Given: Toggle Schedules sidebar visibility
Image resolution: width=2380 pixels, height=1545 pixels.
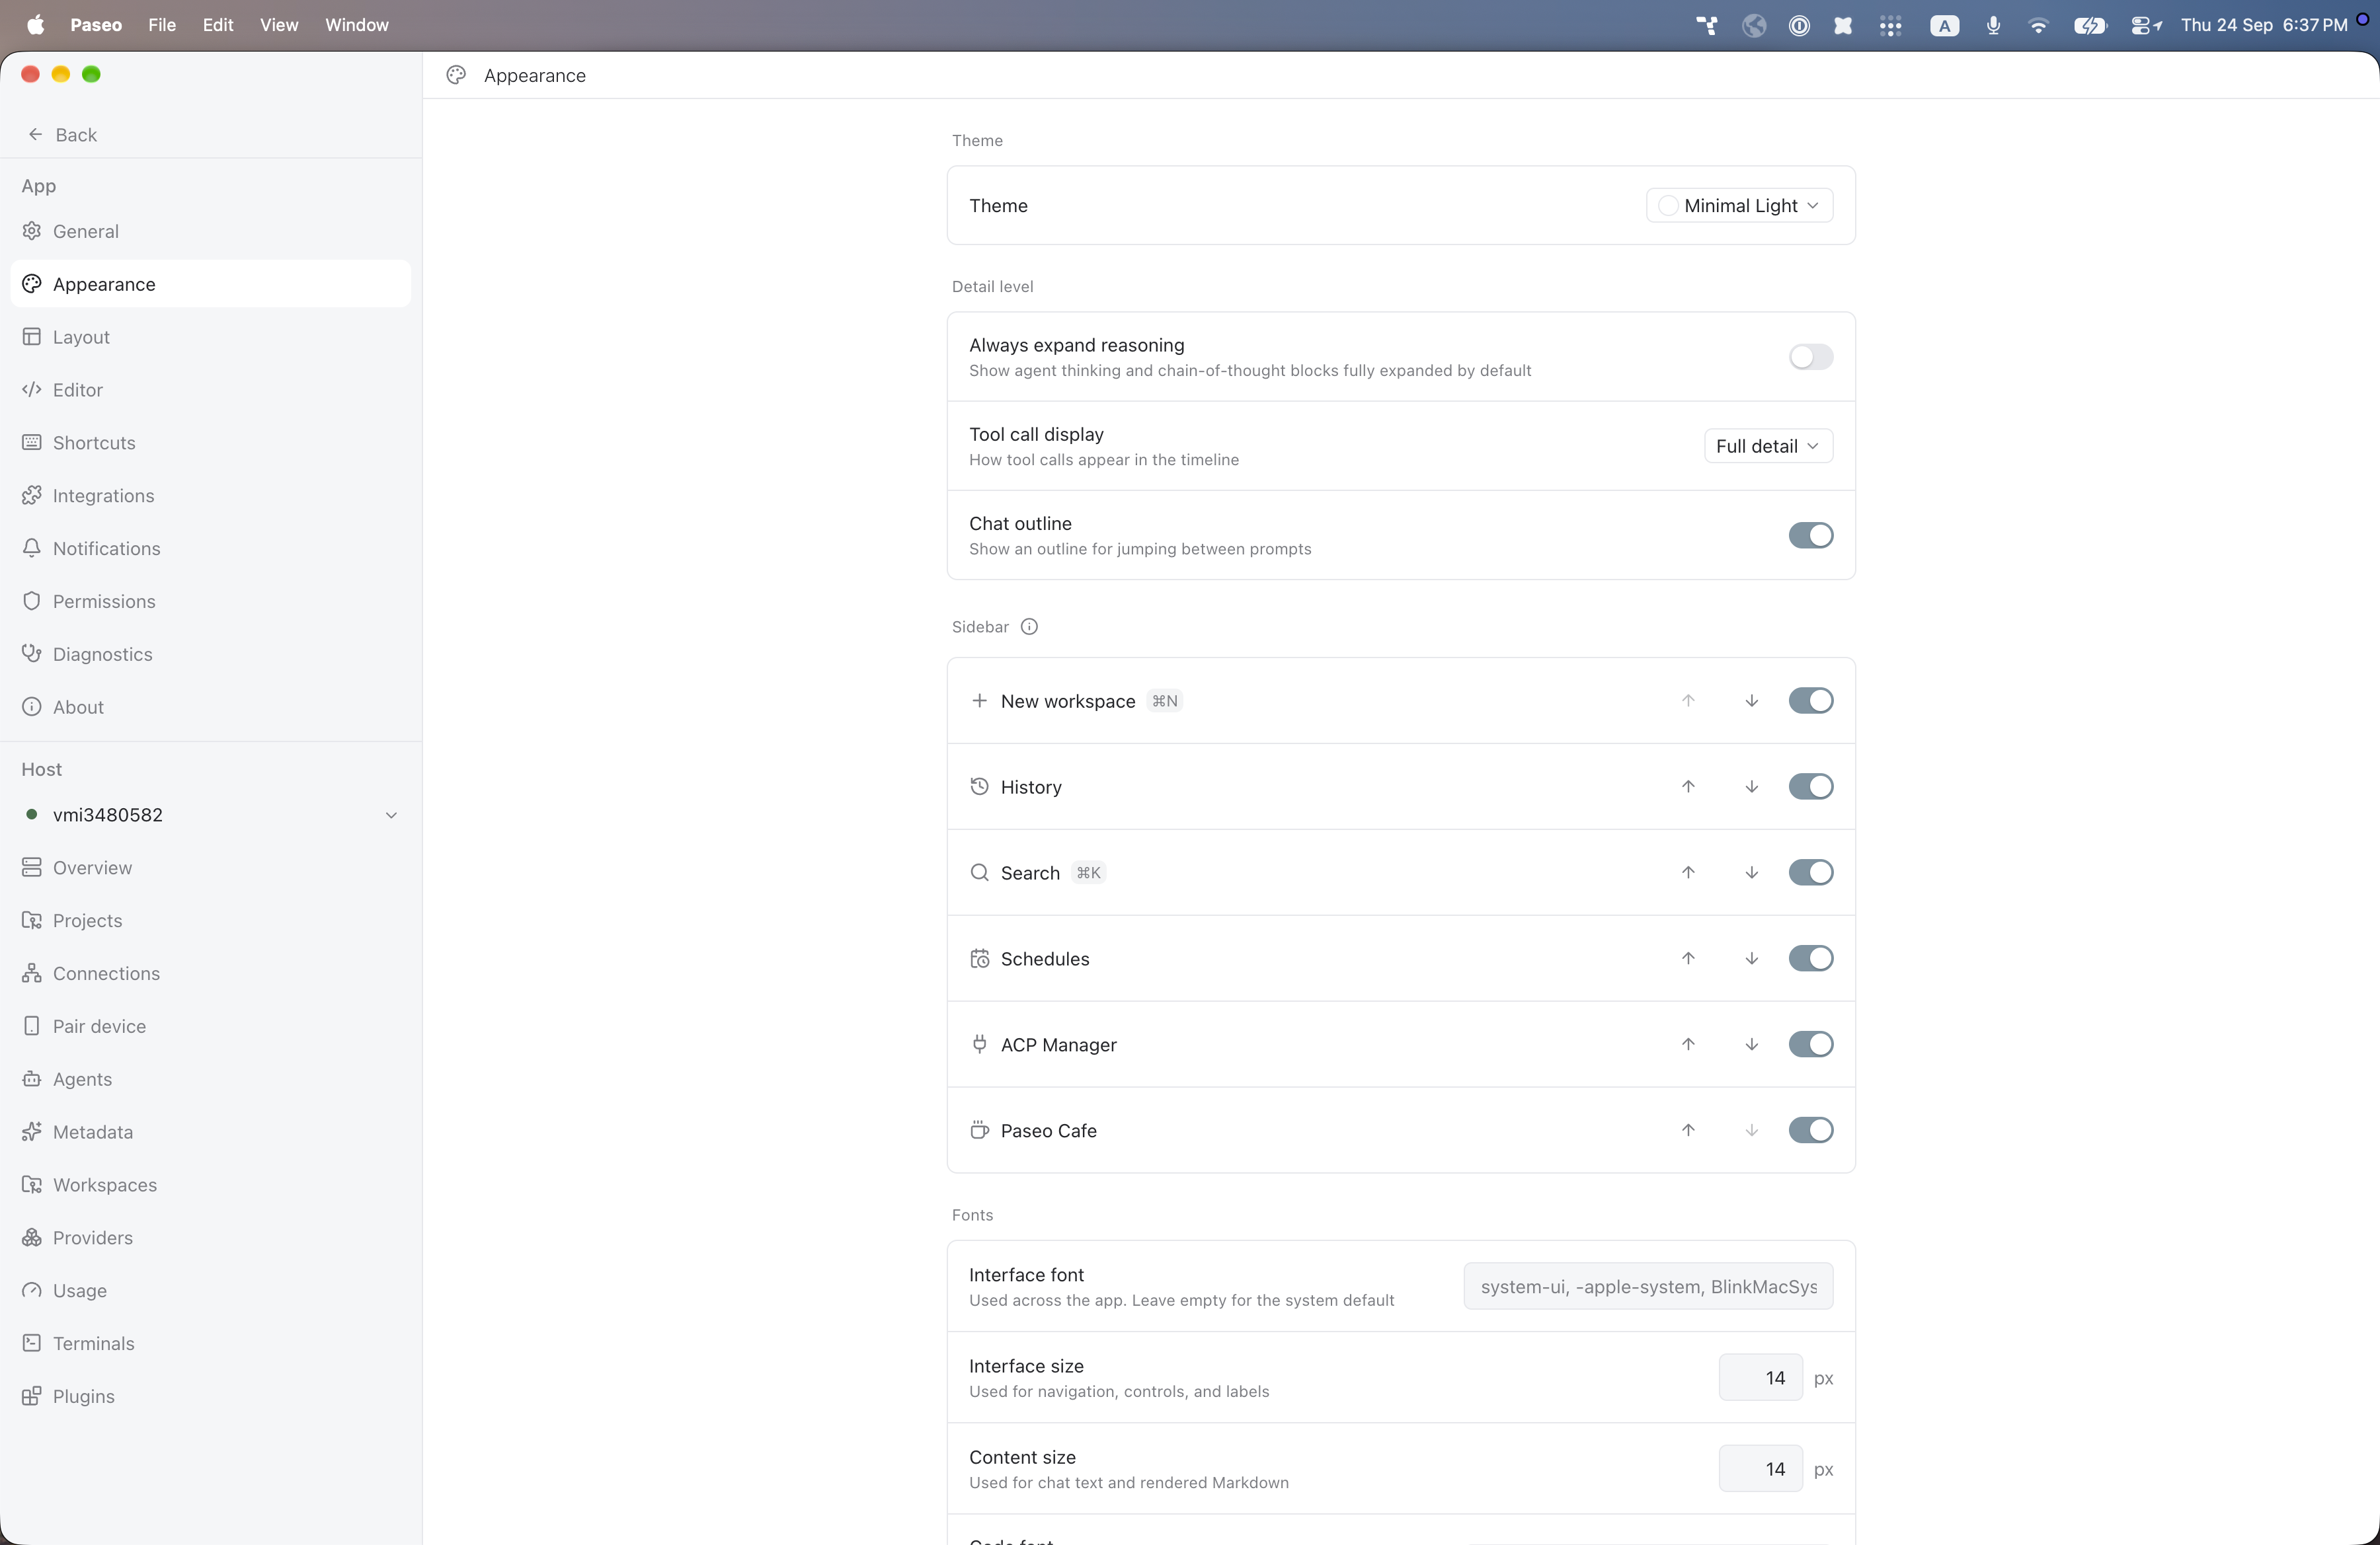Looking at the screenshot, I should pos(1810,960).
